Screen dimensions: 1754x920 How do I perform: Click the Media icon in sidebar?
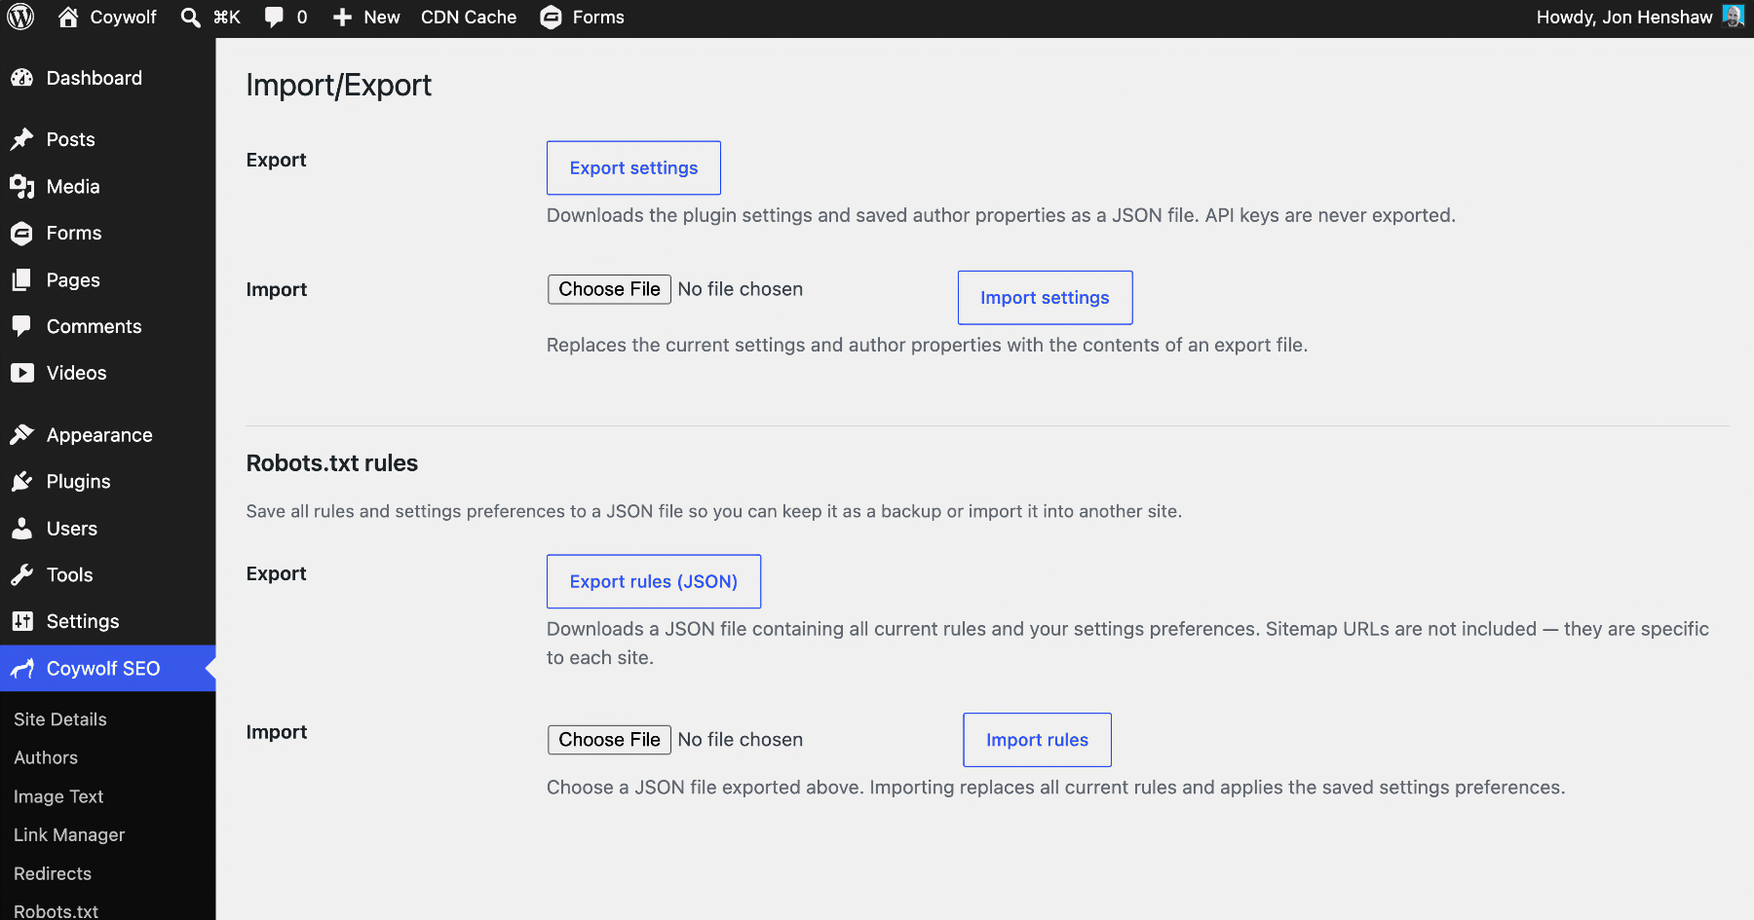[21, 186]
